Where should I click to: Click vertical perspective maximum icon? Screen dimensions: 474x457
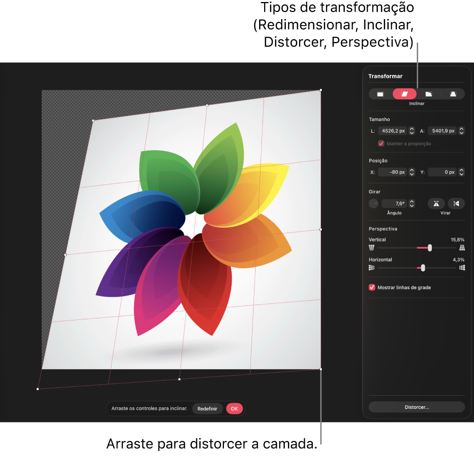[462, 248]
